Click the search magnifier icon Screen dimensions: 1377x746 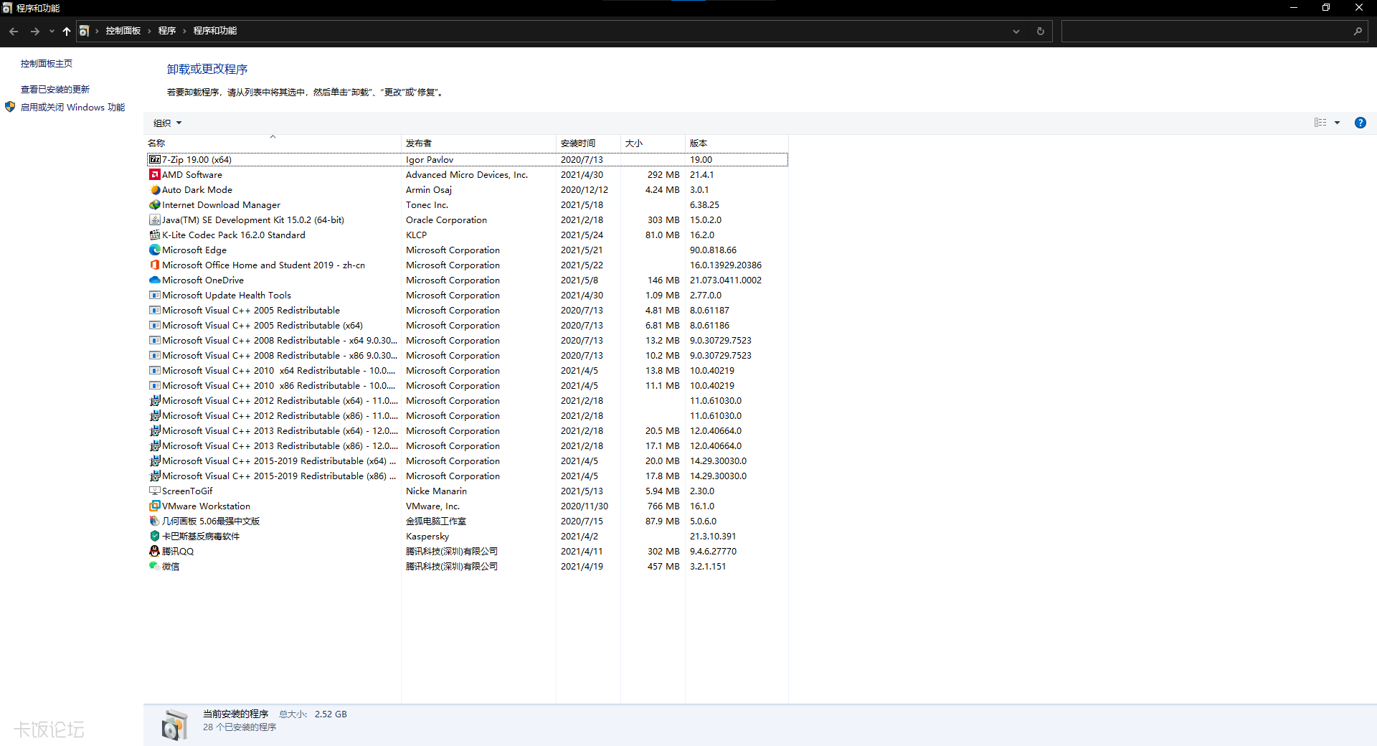[x=1358, y=31]
